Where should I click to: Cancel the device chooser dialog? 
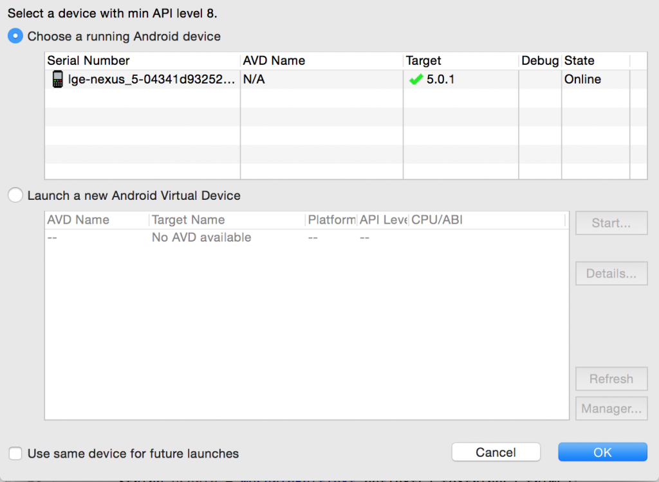click(x=496, y=452)
